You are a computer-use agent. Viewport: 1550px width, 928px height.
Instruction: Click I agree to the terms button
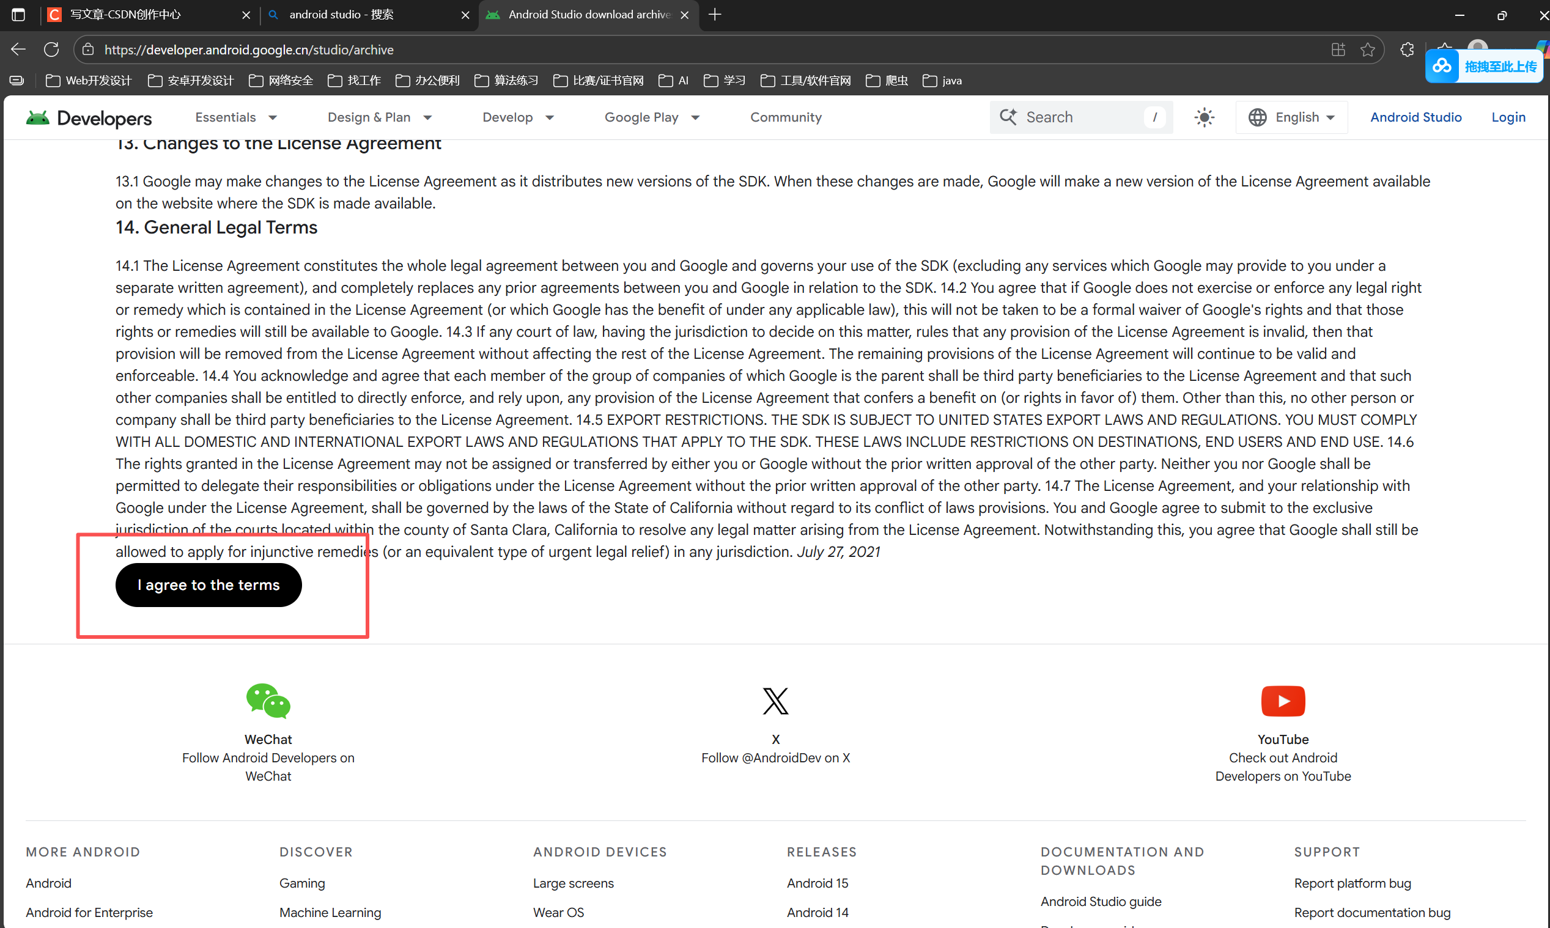tap(209, 585)
